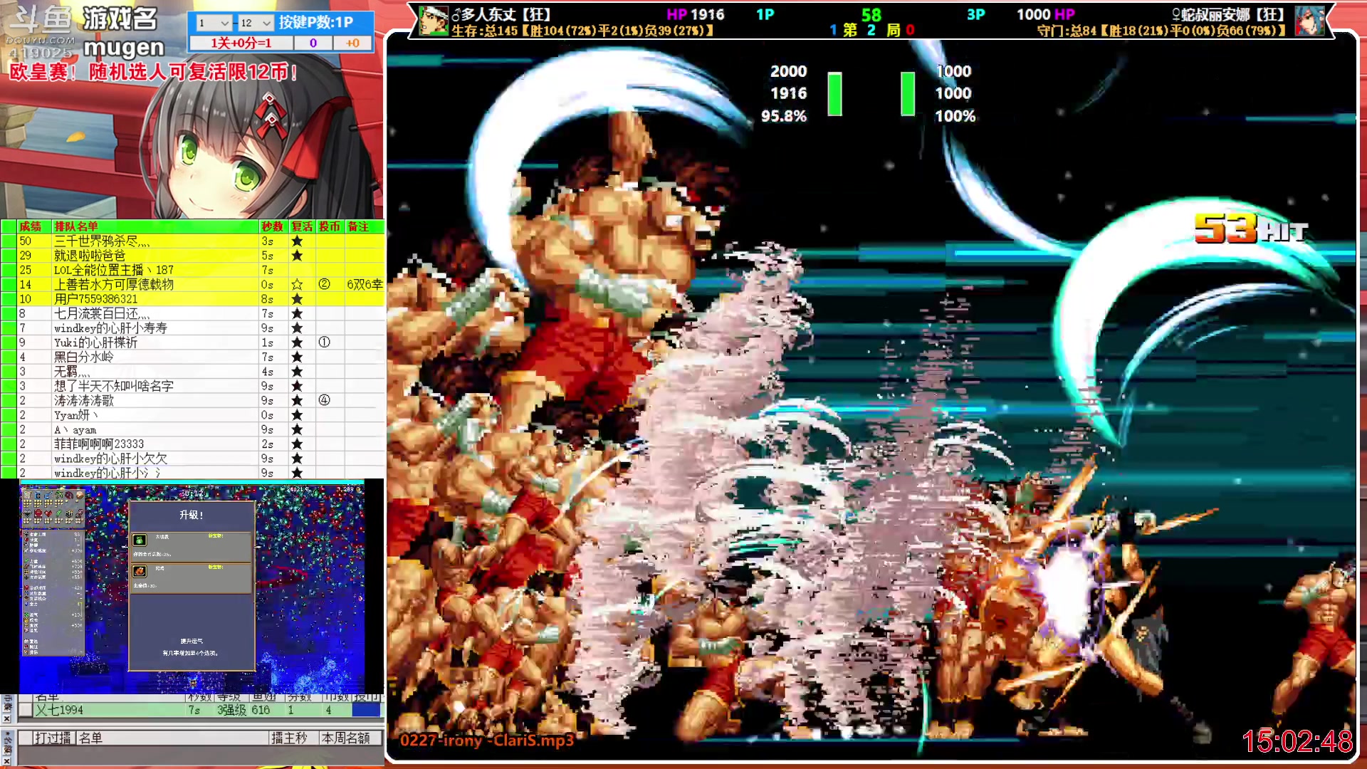
Task: Click the star in the Yyan妍 row
Action: coord(297,415)
